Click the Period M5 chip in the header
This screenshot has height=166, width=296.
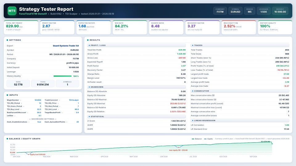[249, 10]
